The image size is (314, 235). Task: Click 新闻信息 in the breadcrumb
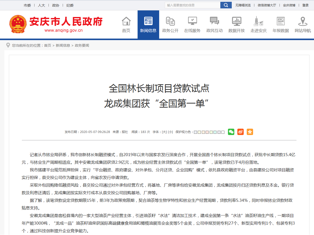click(x=63, y=45)
